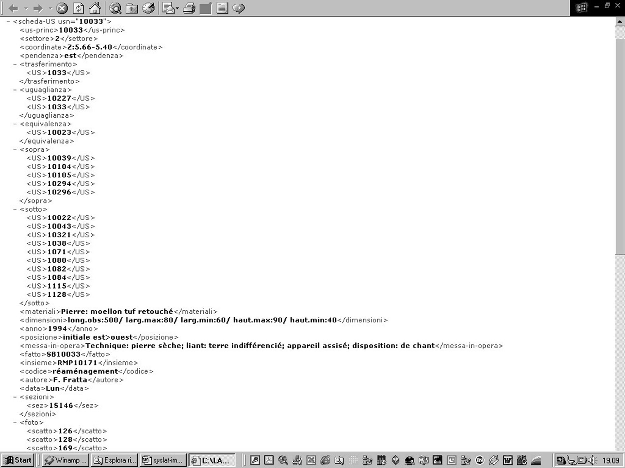This screenshot has height=468, width=625.
Task: Click the pendenza value est
Action: (x=70, y=56)
